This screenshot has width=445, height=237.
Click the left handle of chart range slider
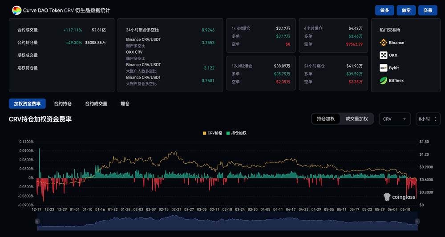(37, 221)
